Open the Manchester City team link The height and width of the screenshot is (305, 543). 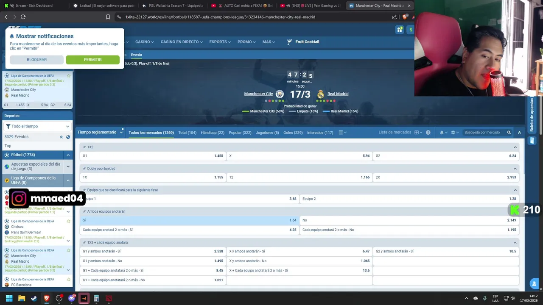(258, 94)
